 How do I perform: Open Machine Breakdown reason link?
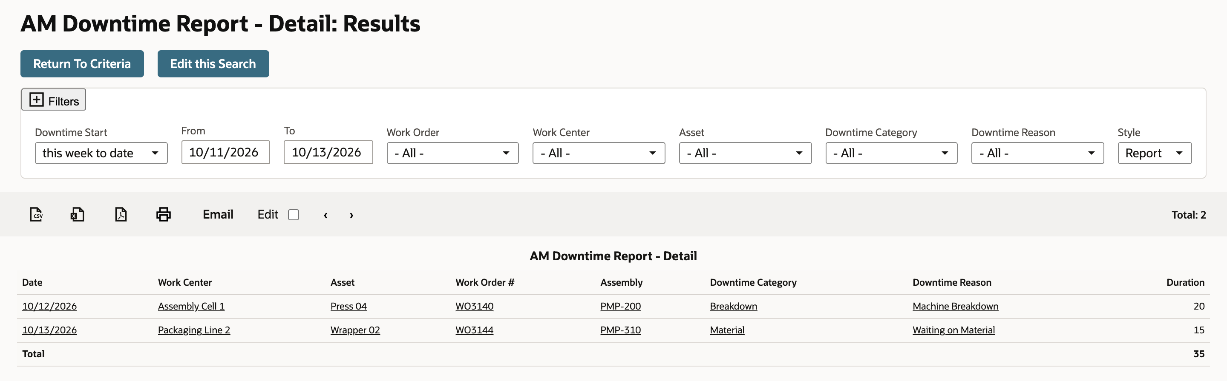click(x=956, y=306)
